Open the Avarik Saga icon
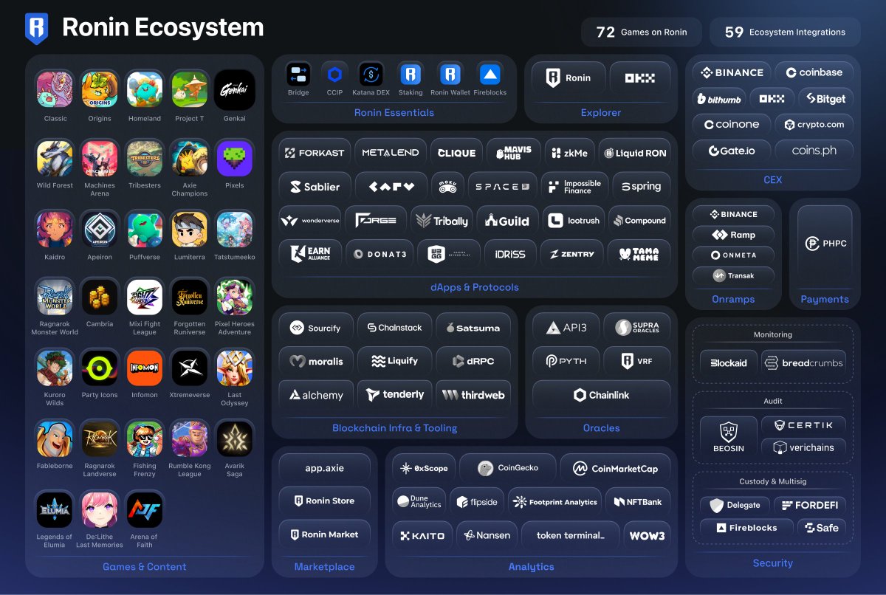Image resolution: width=886 pixels, height=595 pixels. tap(235, 438)
